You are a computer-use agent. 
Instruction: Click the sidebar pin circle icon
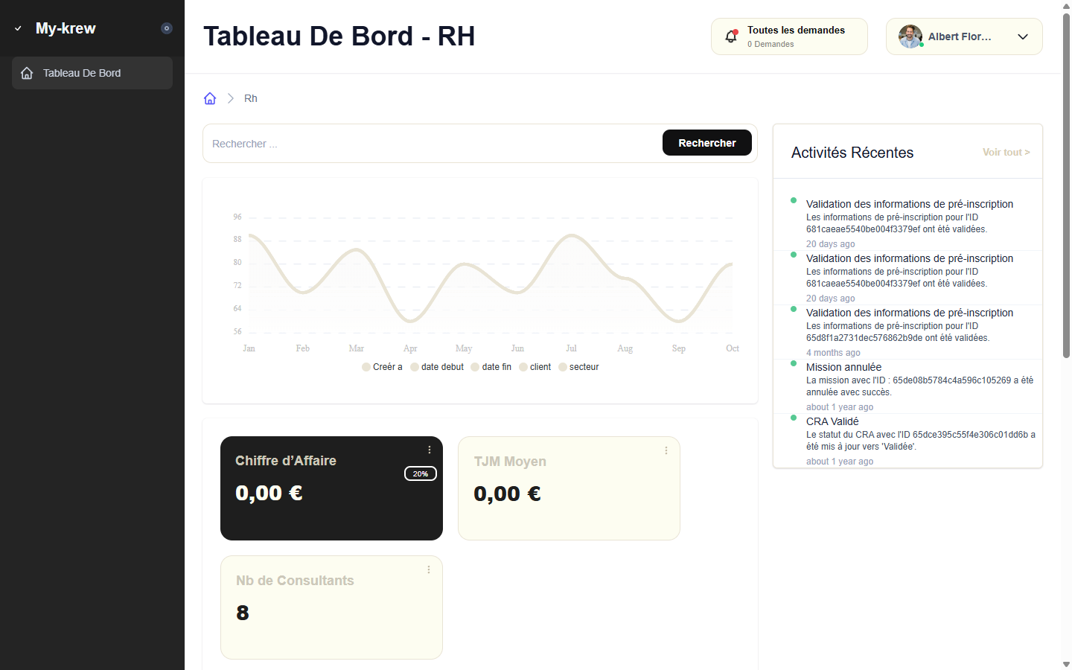167,28
